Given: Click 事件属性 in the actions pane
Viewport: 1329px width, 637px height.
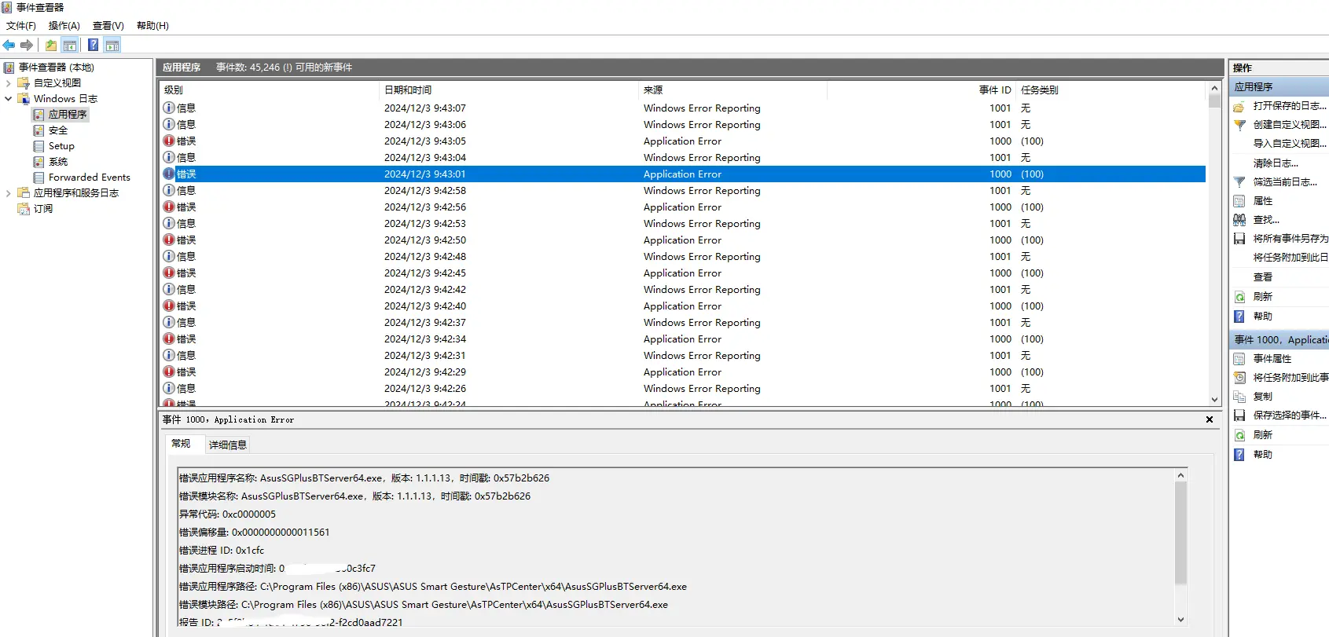Looking at the screenshot, I should (x=1272, y=359).
